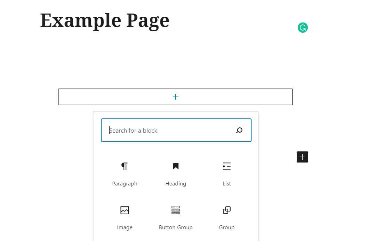
Task: Click the blue plus inside the empty block area
Action: 175,97
